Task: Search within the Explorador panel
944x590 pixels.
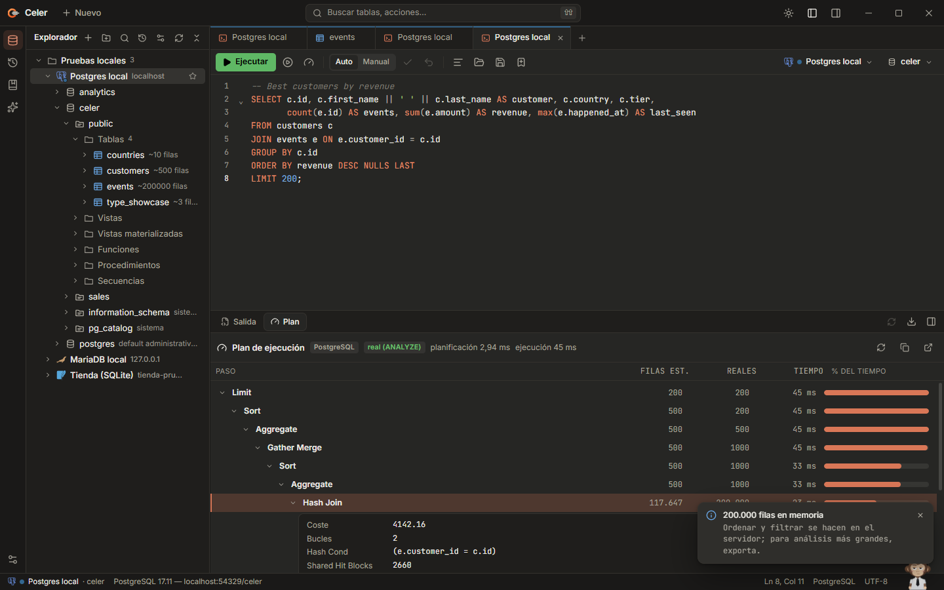Action: pyautogui.click(x=125, y=38)
